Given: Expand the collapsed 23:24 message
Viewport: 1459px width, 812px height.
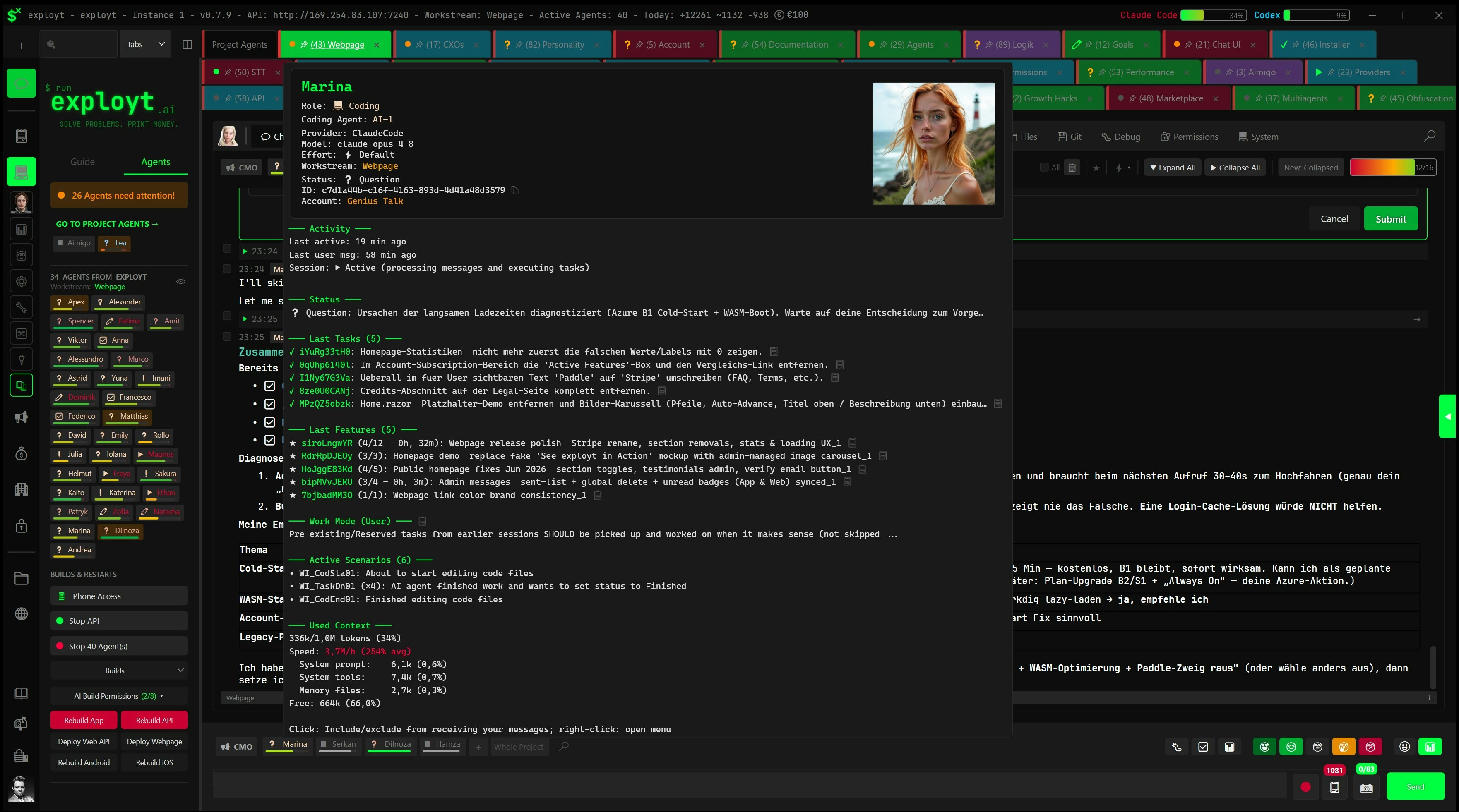Looking at the screenshot, I should (245, 251).
